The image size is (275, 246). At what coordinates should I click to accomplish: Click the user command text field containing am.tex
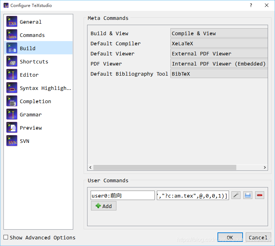click(193, 195)
